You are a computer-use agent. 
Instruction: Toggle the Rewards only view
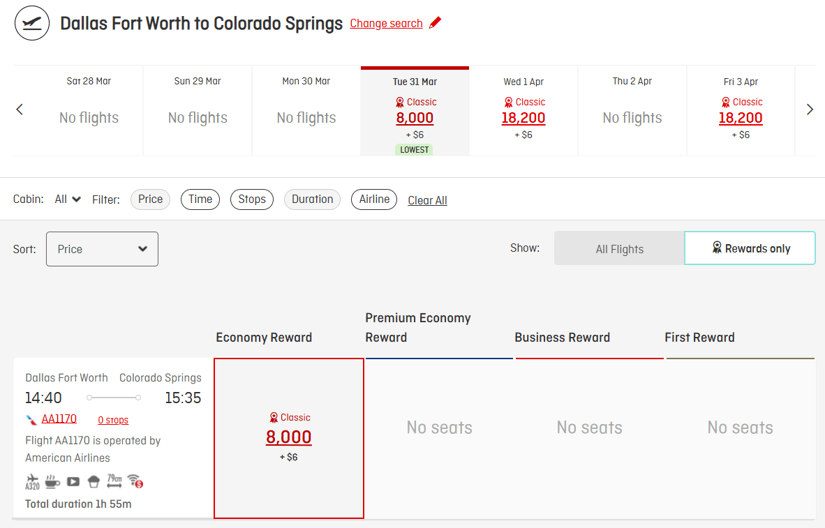pyautogui.click(x=750, y=248)
